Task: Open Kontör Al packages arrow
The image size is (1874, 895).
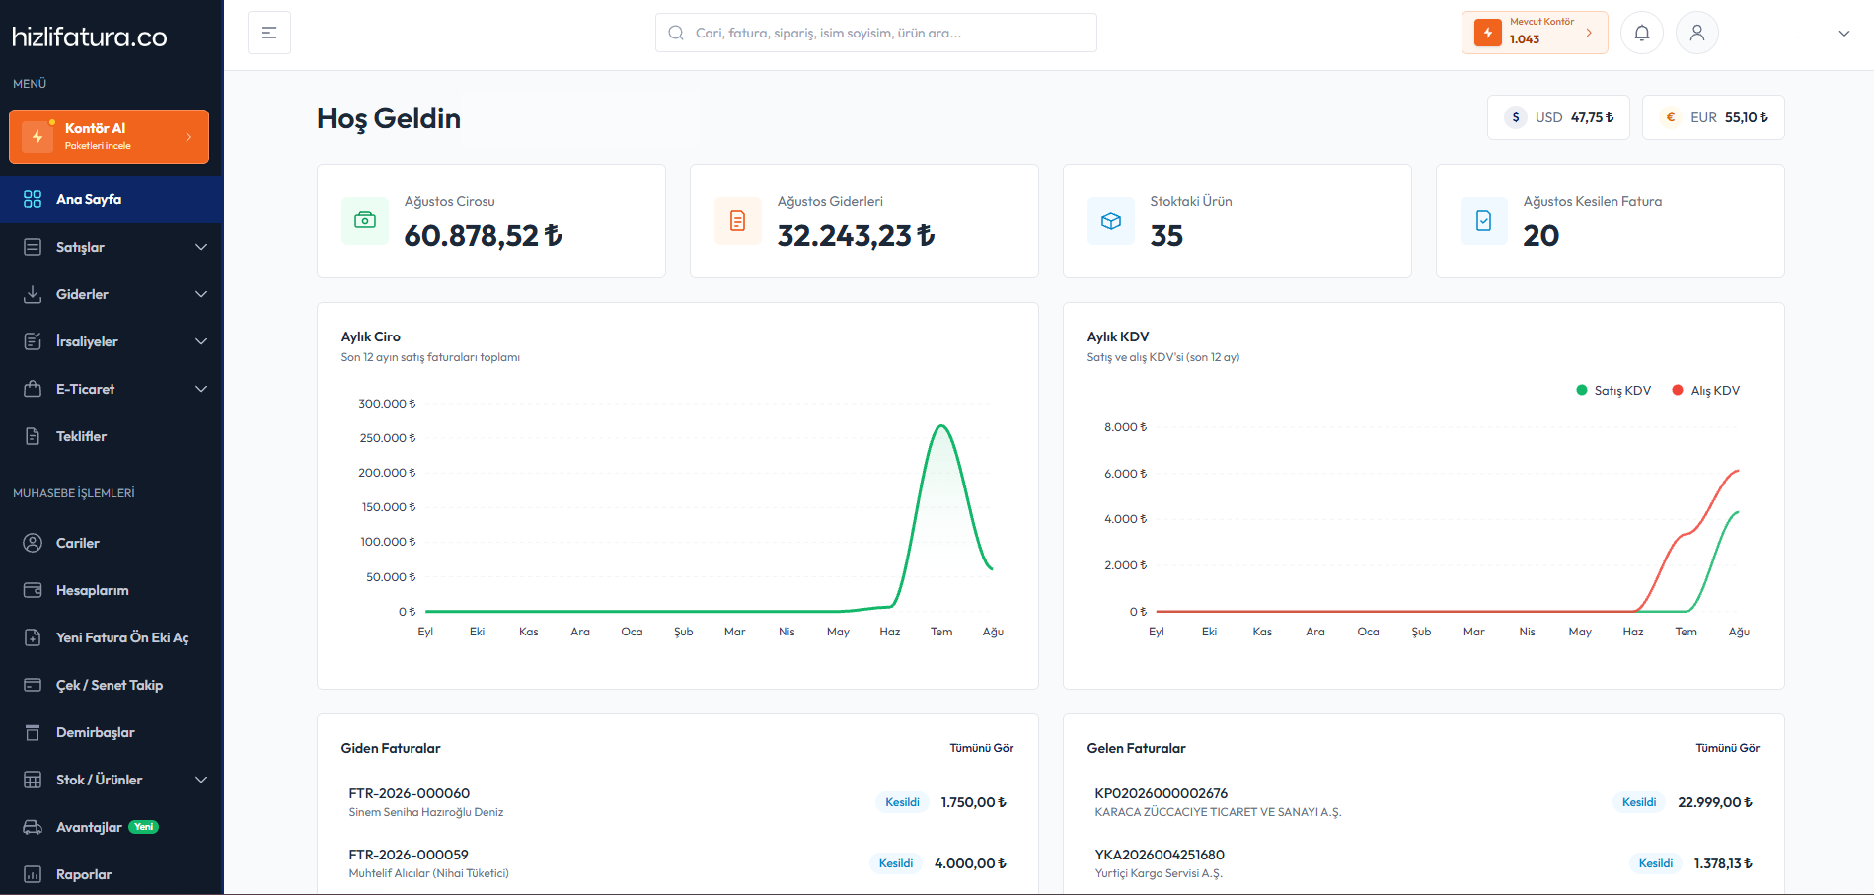Action: (188, 137)
